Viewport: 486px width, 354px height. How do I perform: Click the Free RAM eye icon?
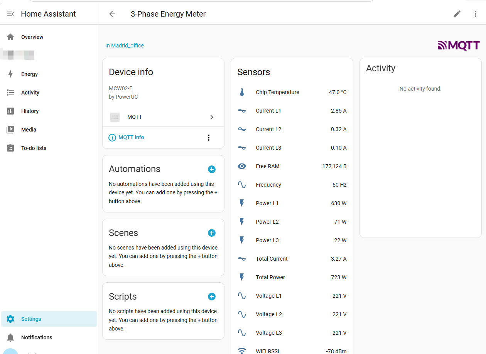(x=242, y=166)
